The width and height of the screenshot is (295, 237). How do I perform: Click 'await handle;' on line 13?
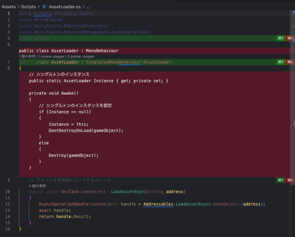(55, 210)
